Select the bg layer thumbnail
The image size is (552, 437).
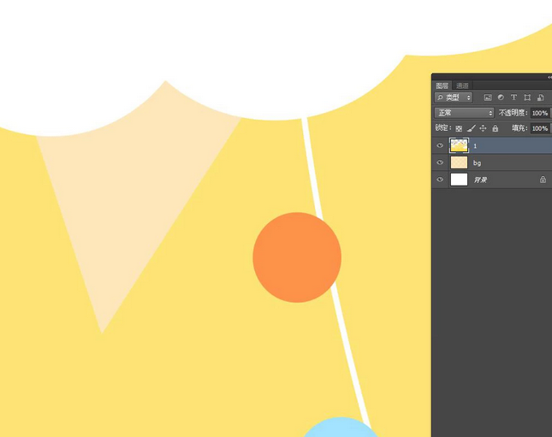click(460, 162)
